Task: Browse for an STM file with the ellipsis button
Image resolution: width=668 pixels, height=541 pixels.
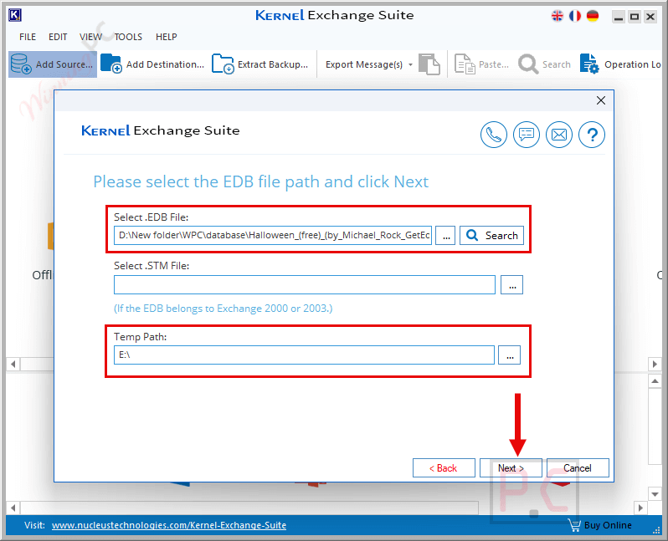Action: [x=511, y=285]
